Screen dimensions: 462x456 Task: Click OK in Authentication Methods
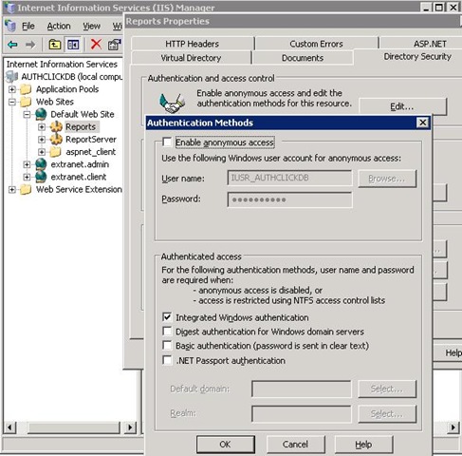pos(226,445)
